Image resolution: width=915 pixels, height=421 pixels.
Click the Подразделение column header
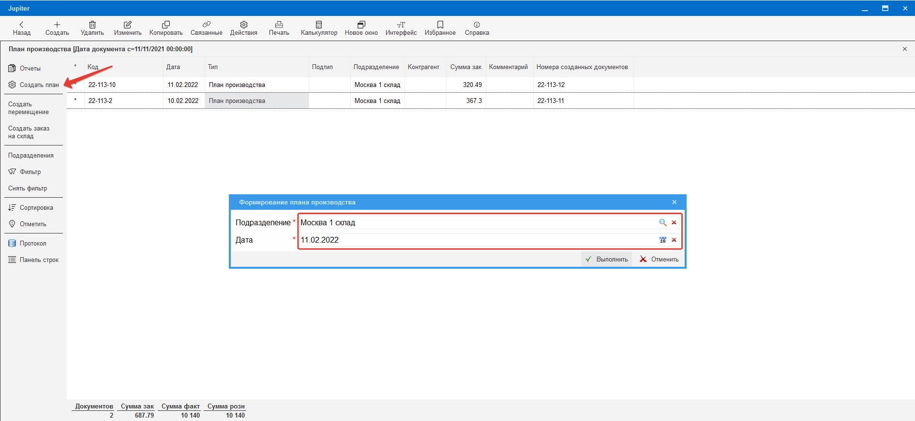(x=376, y=67)
